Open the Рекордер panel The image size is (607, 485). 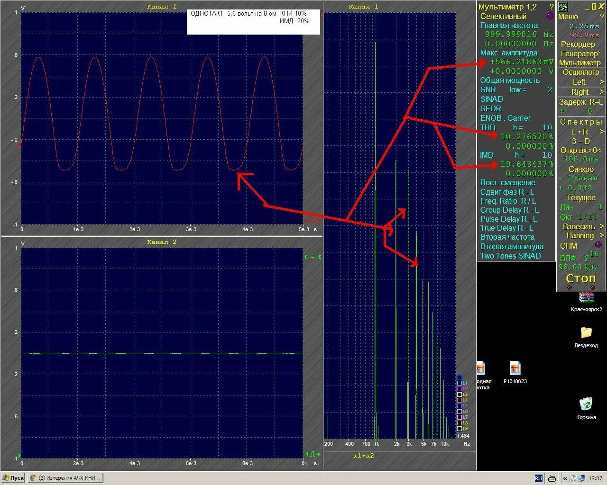[x=578, y=44]
